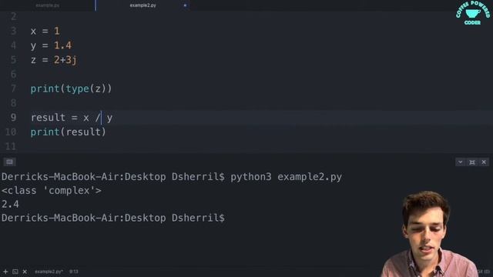493x277 pixels.
Task: Click 'python3 example2.py' command in terminal
Action: 286,177
